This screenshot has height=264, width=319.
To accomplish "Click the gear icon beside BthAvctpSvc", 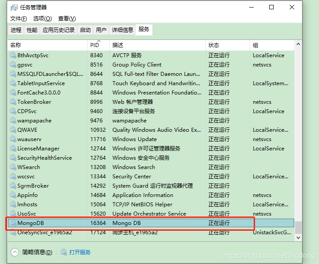I will (13, 55).
